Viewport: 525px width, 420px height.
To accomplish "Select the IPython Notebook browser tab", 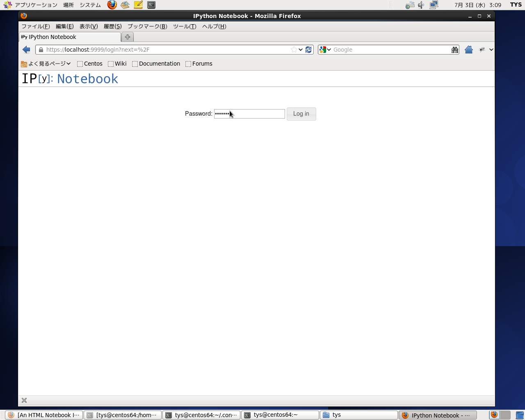I will click(x=70, y=37).
